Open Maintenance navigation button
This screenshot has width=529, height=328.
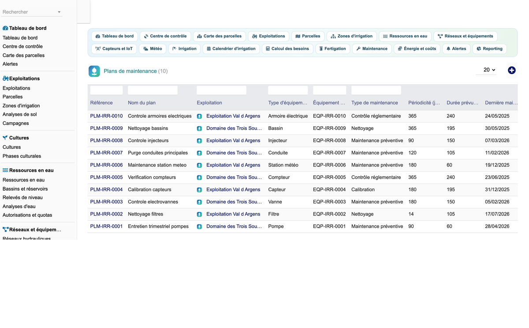(372, 49)
